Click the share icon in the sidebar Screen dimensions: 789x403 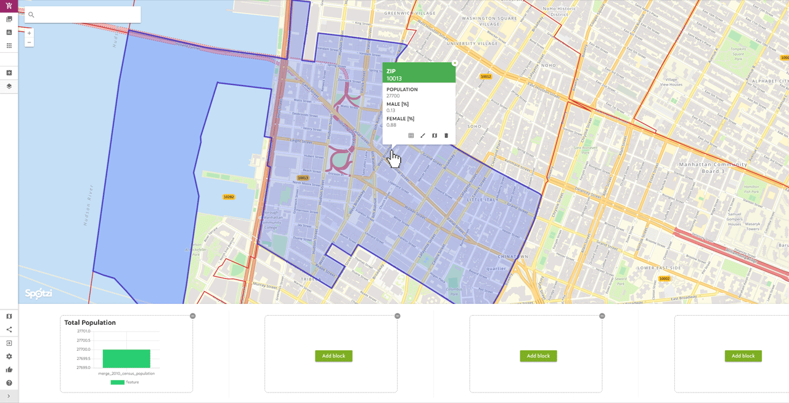[x=9, y=330]
